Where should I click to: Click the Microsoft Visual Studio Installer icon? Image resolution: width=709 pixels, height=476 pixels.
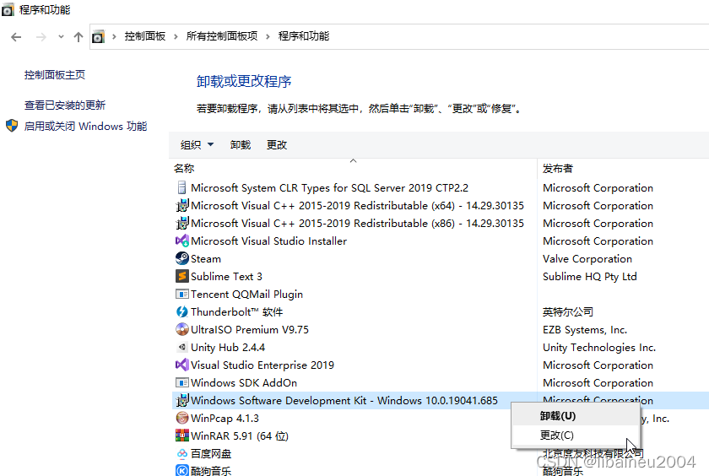(181, 241)
